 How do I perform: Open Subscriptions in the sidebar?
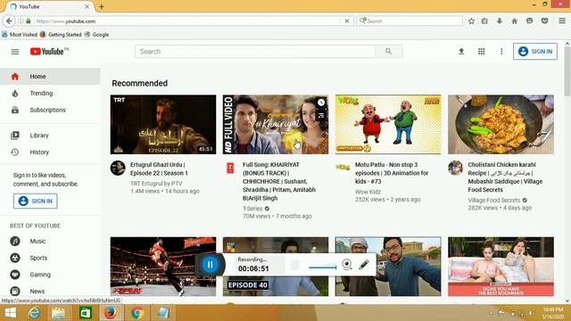[50, 110]
